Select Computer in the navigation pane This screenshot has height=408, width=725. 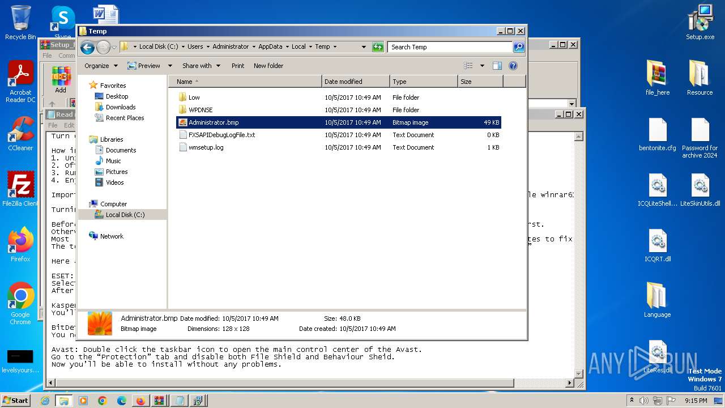(113, 204)
